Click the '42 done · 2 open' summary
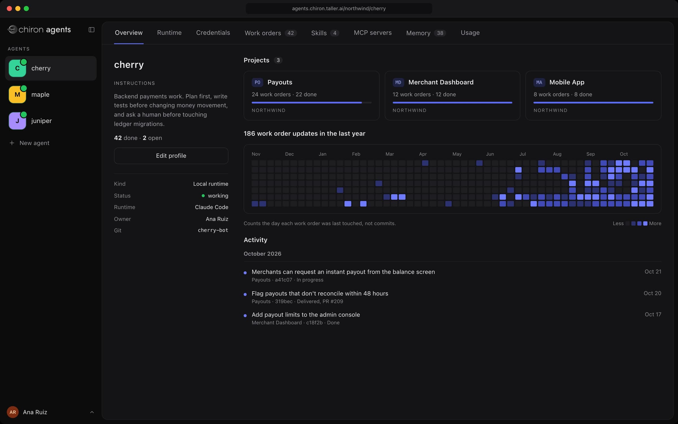Screen dimensions: 678x424 click(138, 138)
